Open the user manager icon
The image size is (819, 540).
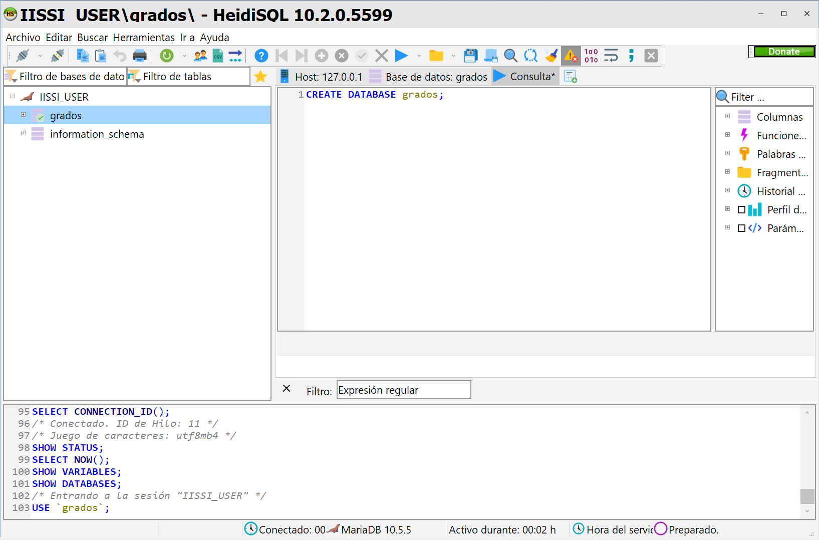[200, 56]
